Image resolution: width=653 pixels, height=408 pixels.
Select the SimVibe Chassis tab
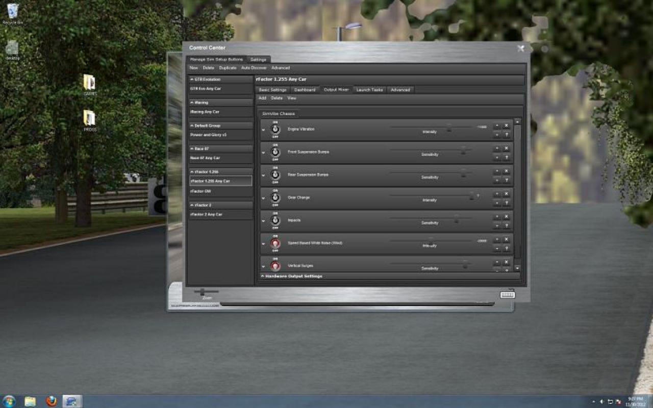(x=279, y=114)
